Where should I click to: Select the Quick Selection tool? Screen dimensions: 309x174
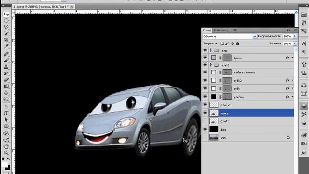coord(6,33)
